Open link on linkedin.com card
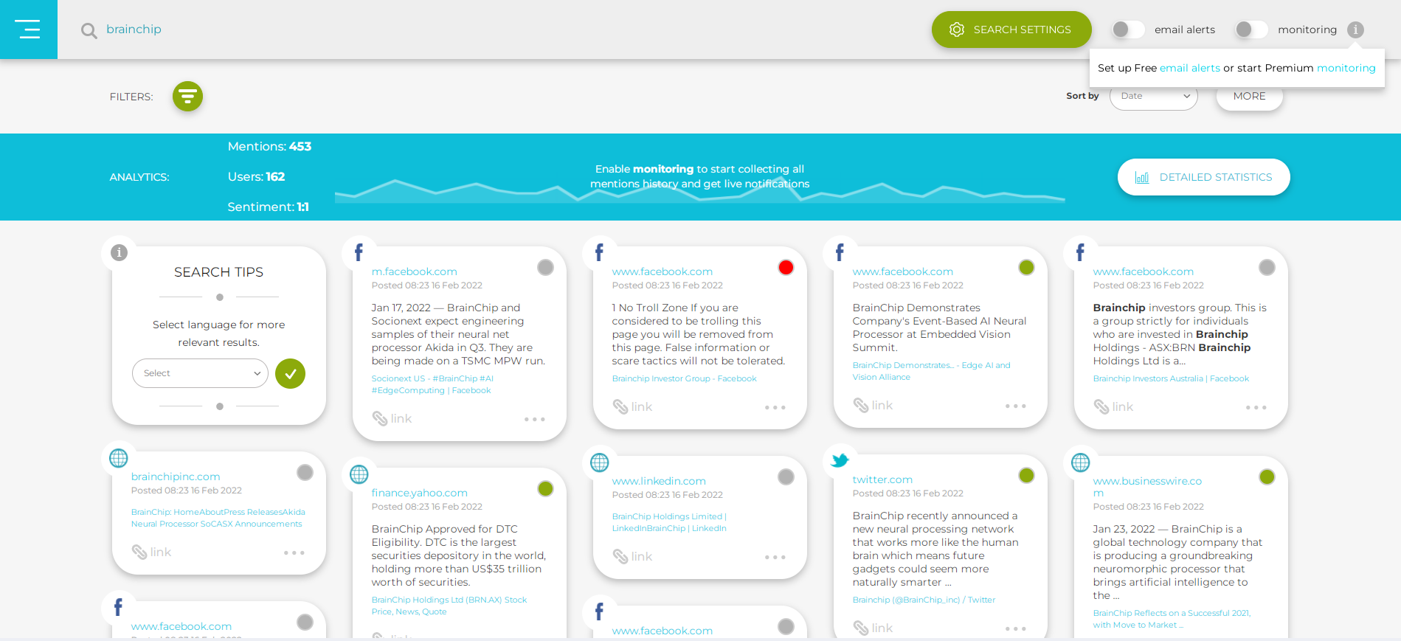Screen dimensions: 1401x641 point(632,556)
